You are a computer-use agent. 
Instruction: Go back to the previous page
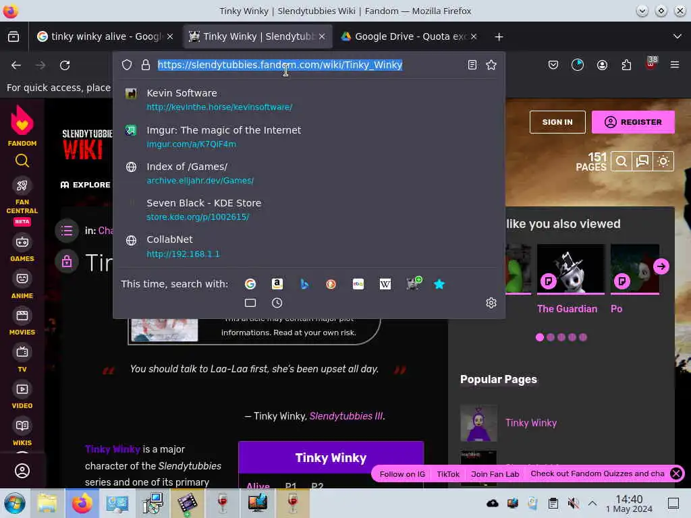tap(16, 65)
